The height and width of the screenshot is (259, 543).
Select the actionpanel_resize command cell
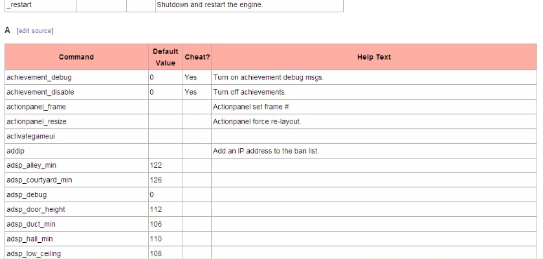click(x=36, y=122)
